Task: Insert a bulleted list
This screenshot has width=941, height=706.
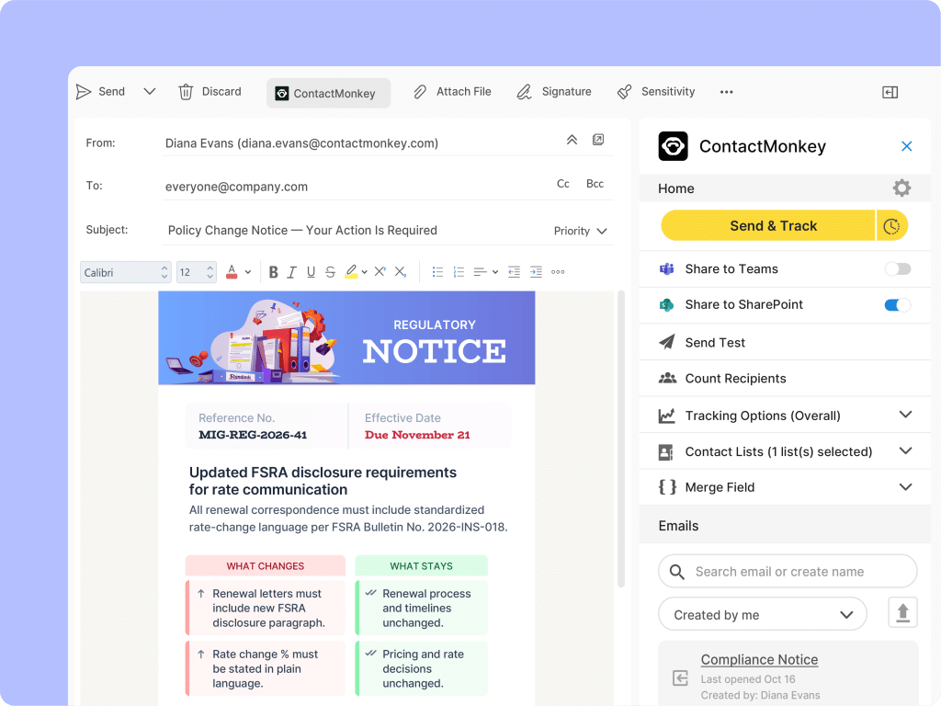Action: click(x=437, y=272)
